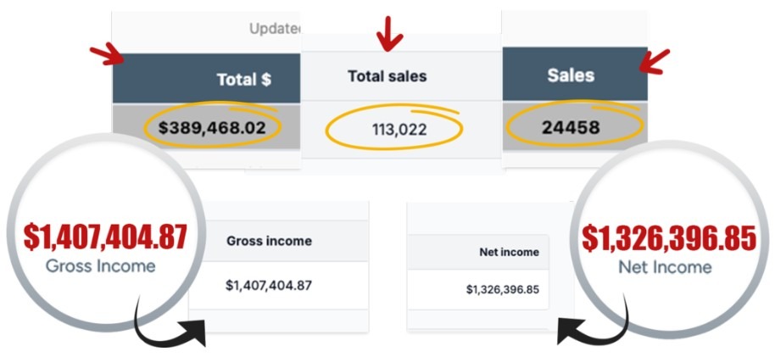Click the red arrow above Total sales

[x=389, y=31]
